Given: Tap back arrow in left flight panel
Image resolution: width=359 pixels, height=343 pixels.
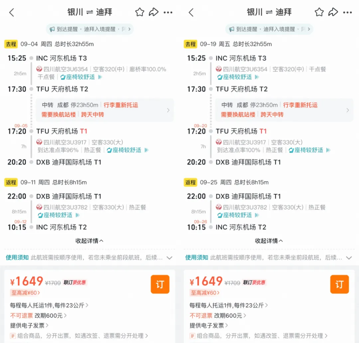Looking at the screenshot, I should 12,12.
